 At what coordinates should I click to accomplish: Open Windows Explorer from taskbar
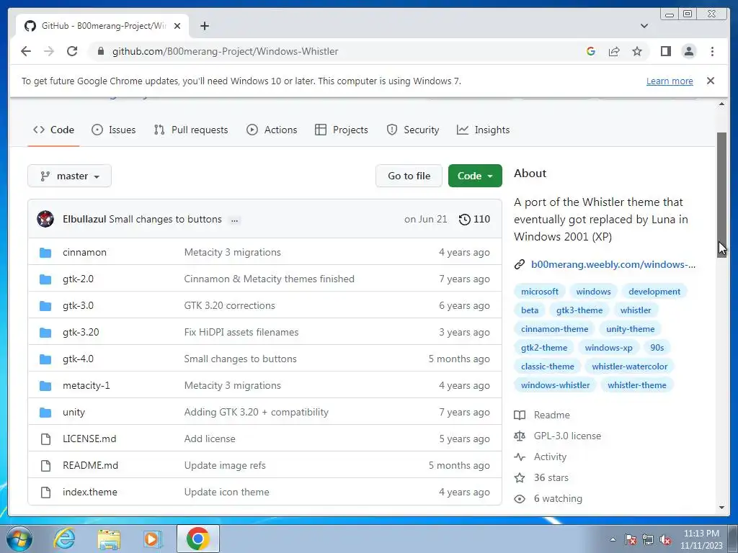[x=109, y=539]
